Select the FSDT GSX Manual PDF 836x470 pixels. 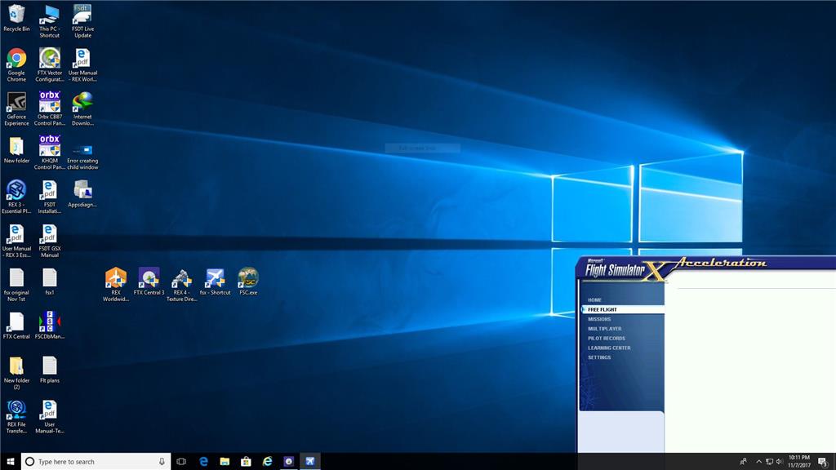(50, 241)
